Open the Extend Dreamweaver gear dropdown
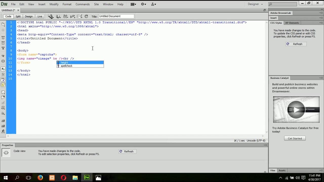The width and height of the screenshot is (324, 182). coord(144,4)
